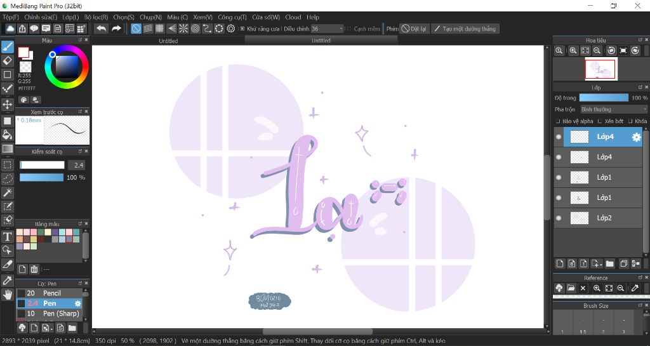Viewport: 650px width, 346px height.
Task: Enable radial snap guide
Action: [x=183, y=29]
